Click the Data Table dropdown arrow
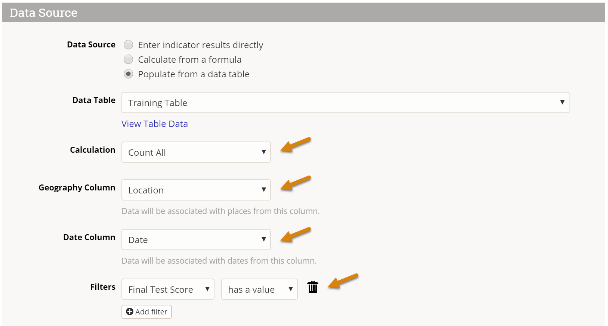This screenshot has width=608, height=326. point(562,102)
